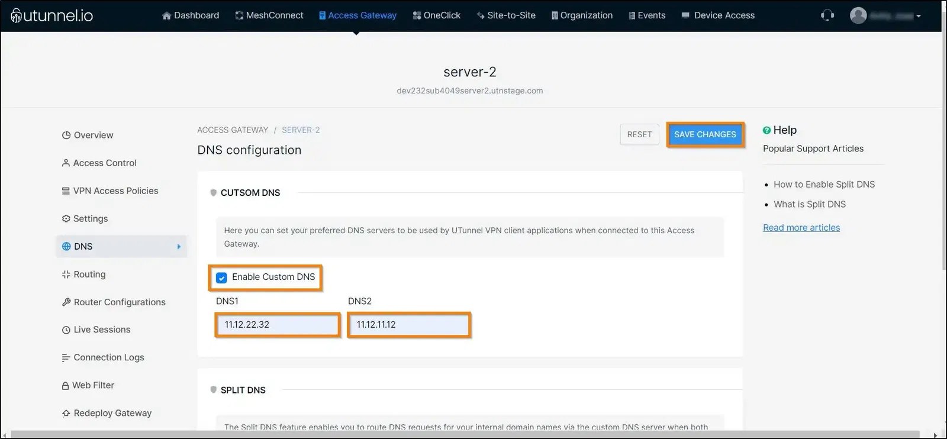This screenshot has width=947, height=439.
Task: Open support via headset icon
Action: [x=827, y=15]
